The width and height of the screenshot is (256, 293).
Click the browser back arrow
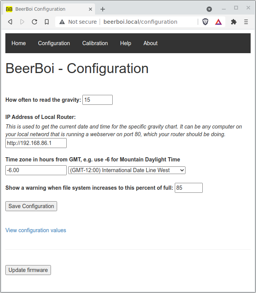10,22
